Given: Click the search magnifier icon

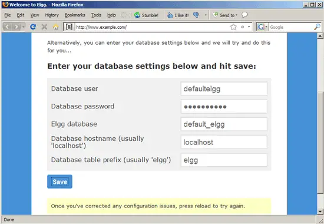Looking at the screenshot, I should point(317,27).
